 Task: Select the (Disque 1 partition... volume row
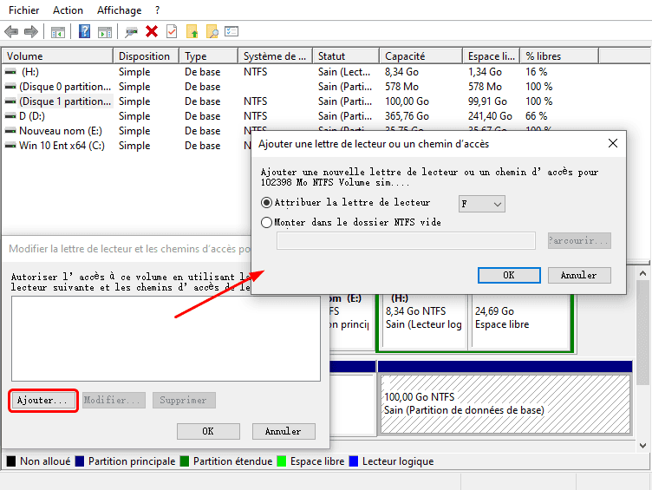[65, 101]
